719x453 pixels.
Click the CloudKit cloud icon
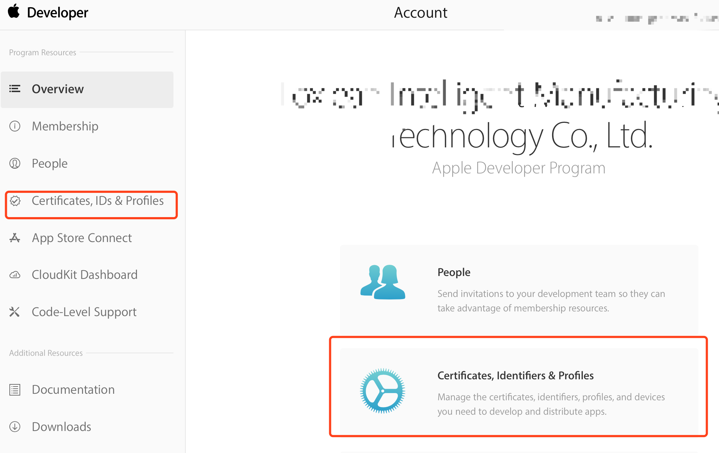[x=15, y=275]
